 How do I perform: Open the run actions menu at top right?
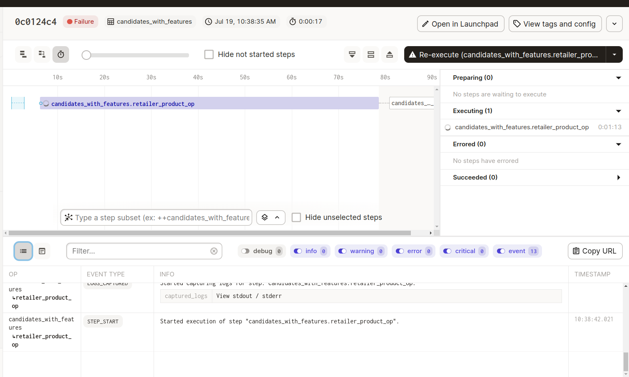[614, 24]
